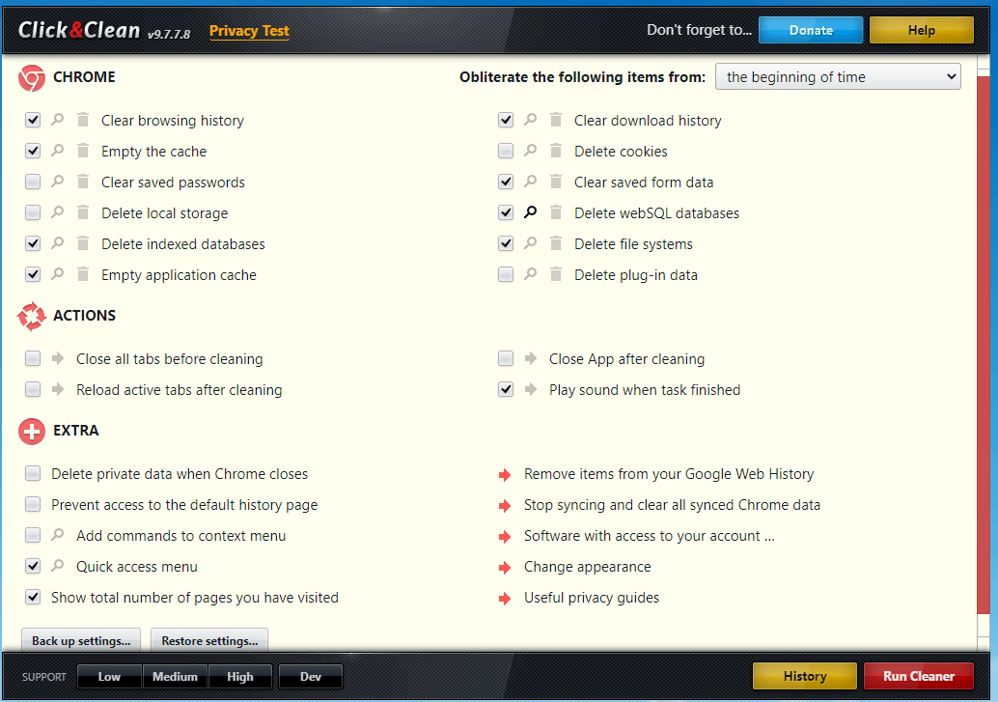Image resolution: width=998 pixels, height=702 pixels.
Task: Open the time range dropdown
Action: (837, 77)
